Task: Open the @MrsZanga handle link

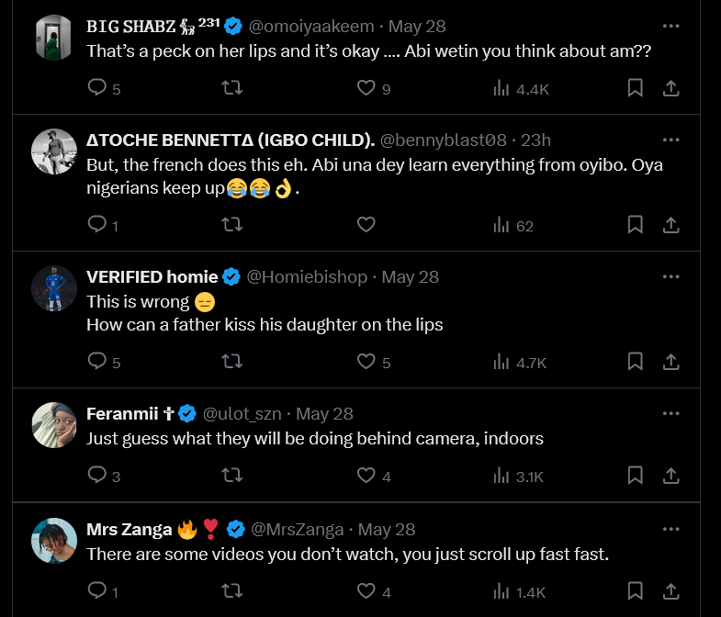Action: click(297, 529)
